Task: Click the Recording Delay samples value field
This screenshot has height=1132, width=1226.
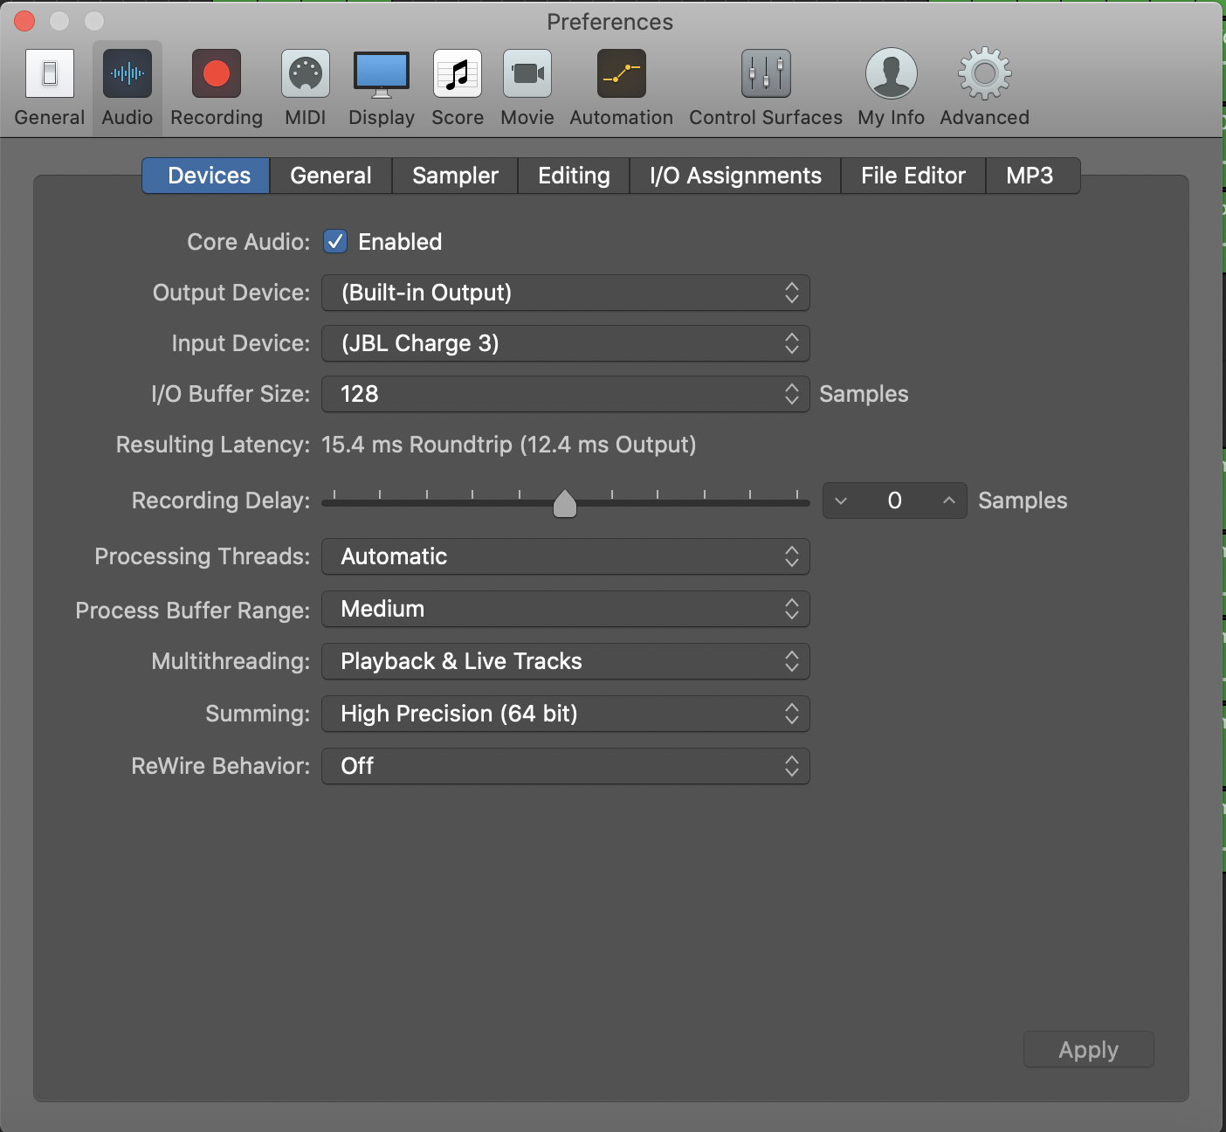Action: click(x=895, y=500)
